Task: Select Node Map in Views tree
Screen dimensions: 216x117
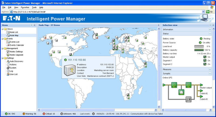Action: click(x=14, y=35)
